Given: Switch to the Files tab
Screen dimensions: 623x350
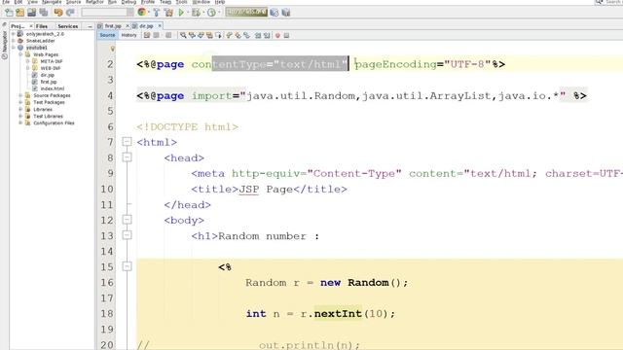Looking at the screenshot, I should click(41, 26).
